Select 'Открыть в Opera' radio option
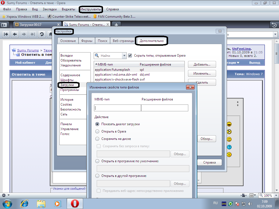This screenshot has width=279, height=209. click(x=97, y=131)
